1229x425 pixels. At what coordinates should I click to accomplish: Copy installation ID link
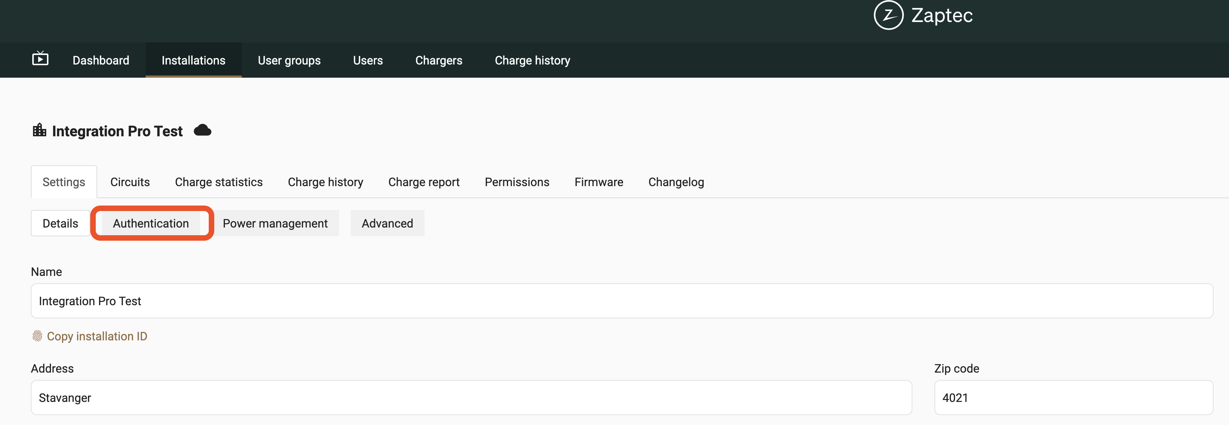coord(97,336)
